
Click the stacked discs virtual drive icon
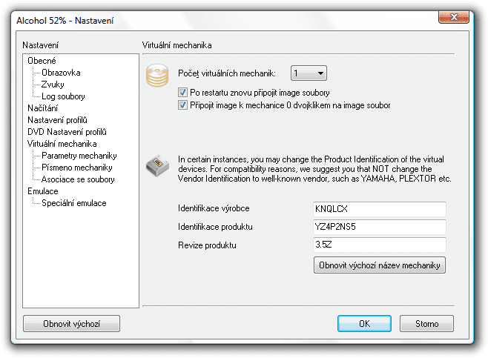point(157,76)
